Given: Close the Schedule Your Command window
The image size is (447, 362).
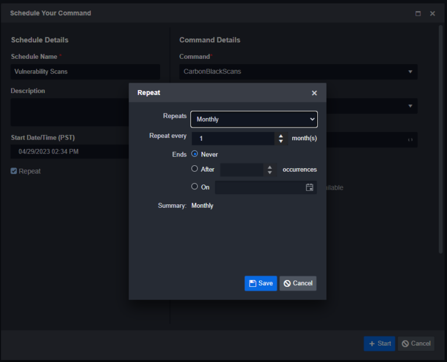Looking at the screenshot, I should click(x=432, y=14).
